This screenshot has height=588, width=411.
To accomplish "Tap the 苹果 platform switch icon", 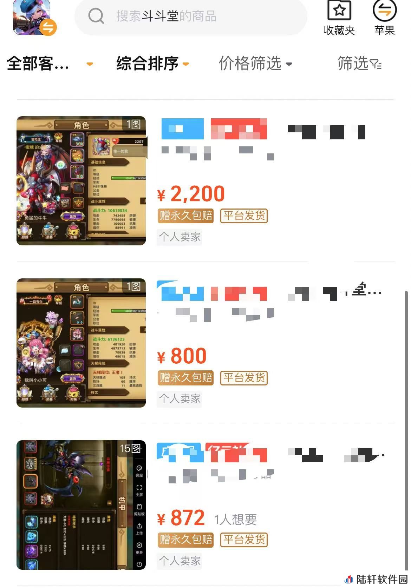I will (x=384, y=10).
